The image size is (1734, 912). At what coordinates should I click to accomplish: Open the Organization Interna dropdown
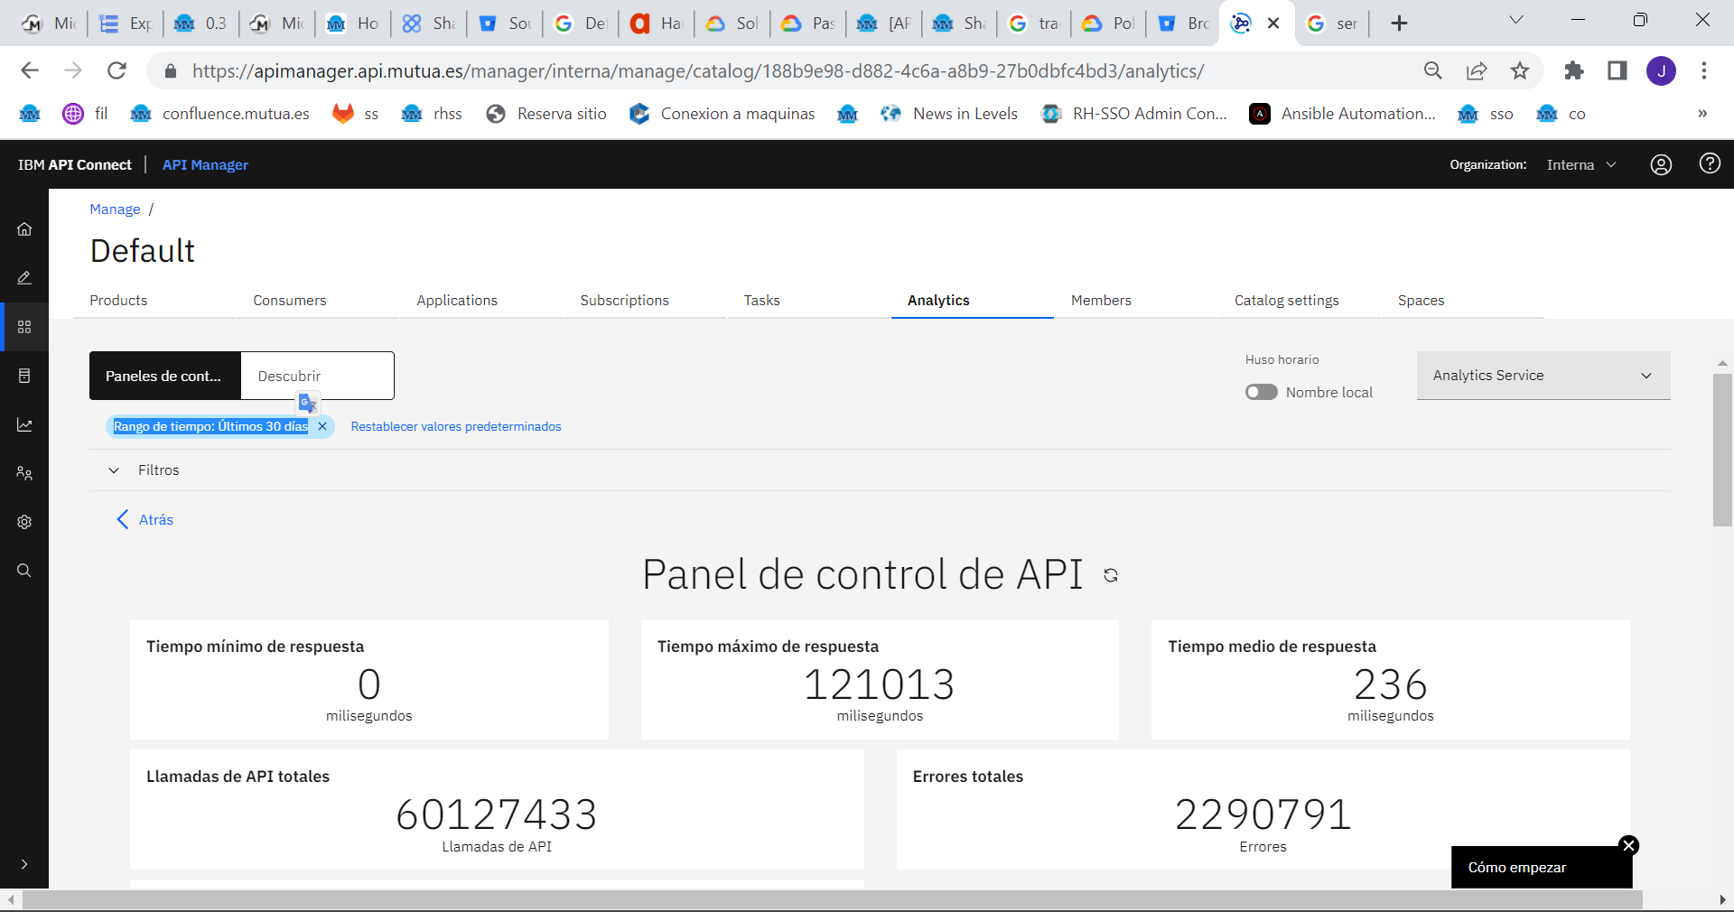pyautogui.click(x=1580, y=164)
